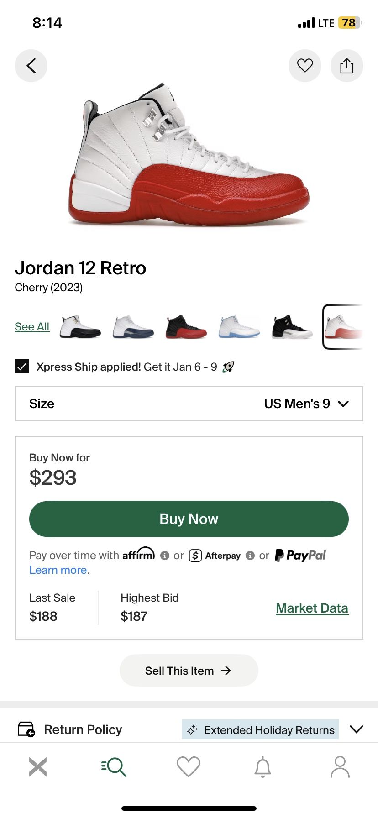Image resolution: width=378 pixels, height=818 pixels.
Task: Open the account profile icon
Action: point(340,767)
